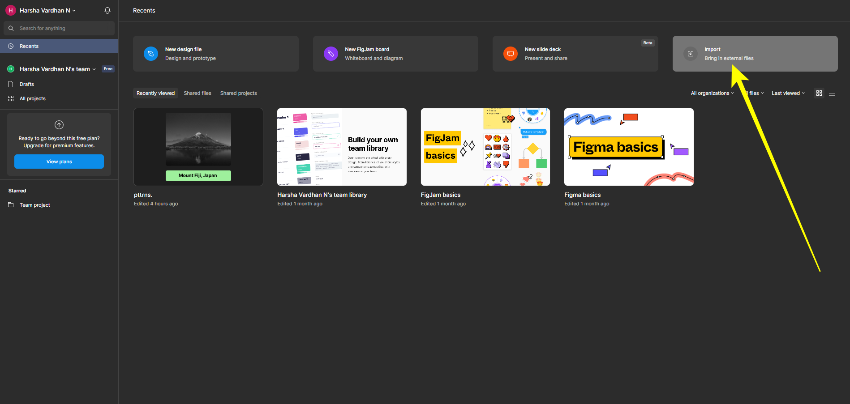This screenshot has height=404, width=850.
Task: Click the Starred section heading
Action: (x=17, y=191)
